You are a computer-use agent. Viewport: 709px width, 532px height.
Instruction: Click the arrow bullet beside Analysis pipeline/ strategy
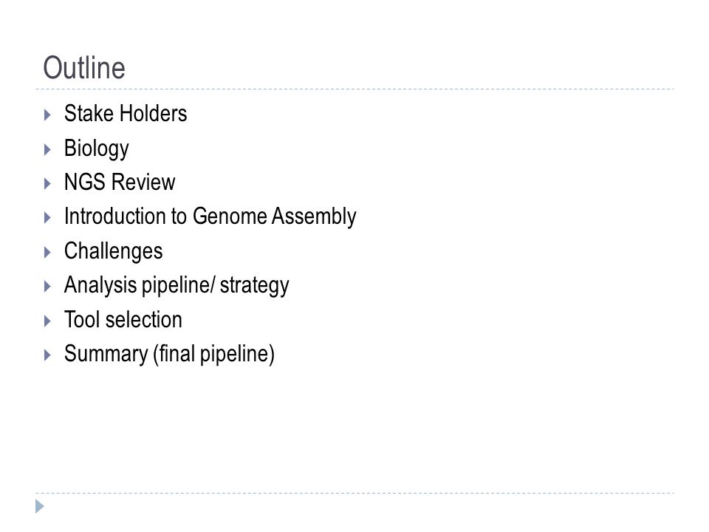coord(47,287)
